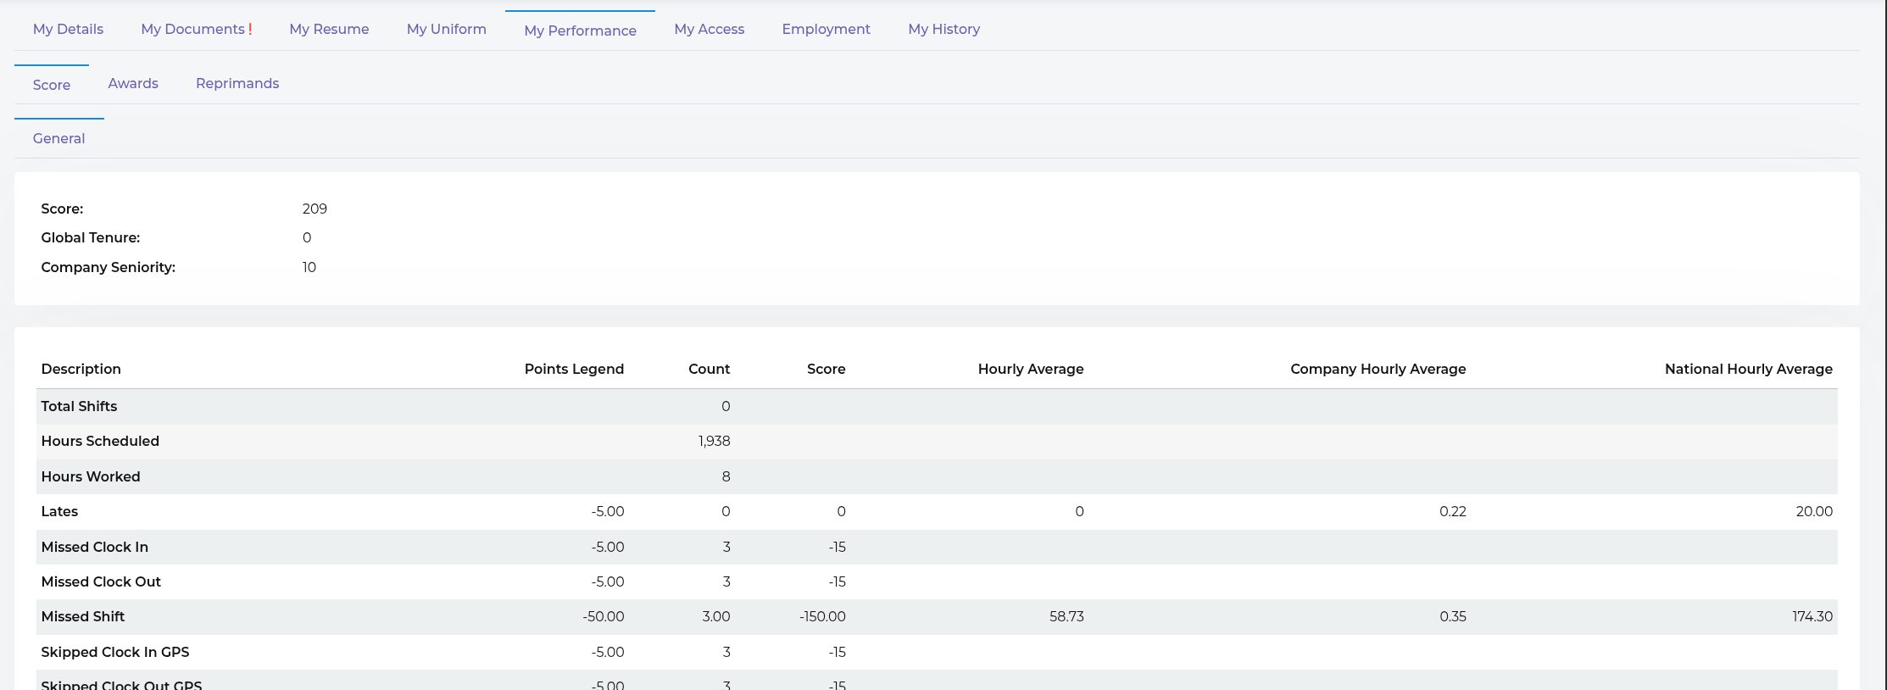Select the Hours Scheduled row label
1887x690 pixels.
pyautogui.click(x=100, y=441)
